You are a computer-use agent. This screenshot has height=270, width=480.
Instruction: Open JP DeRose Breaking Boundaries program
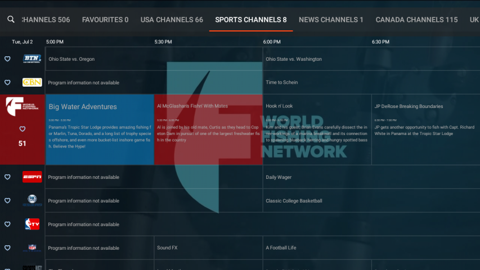(x=425, y=129)
